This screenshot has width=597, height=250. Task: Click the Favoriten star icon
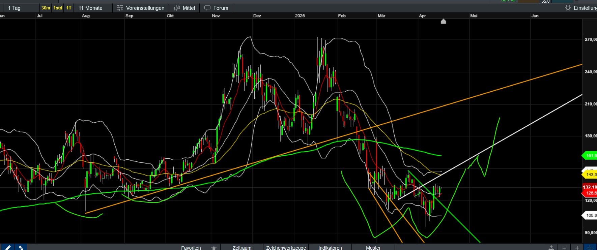[x=214, y=248]
